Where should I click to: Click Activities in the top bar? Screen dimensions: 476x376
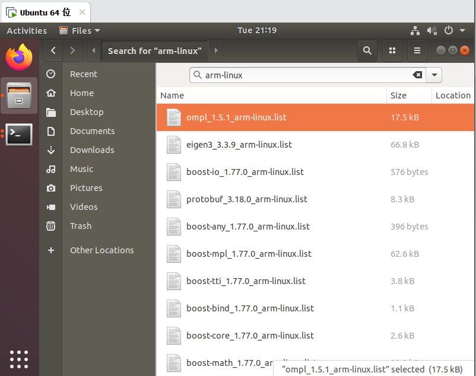(x=27, y=30)
